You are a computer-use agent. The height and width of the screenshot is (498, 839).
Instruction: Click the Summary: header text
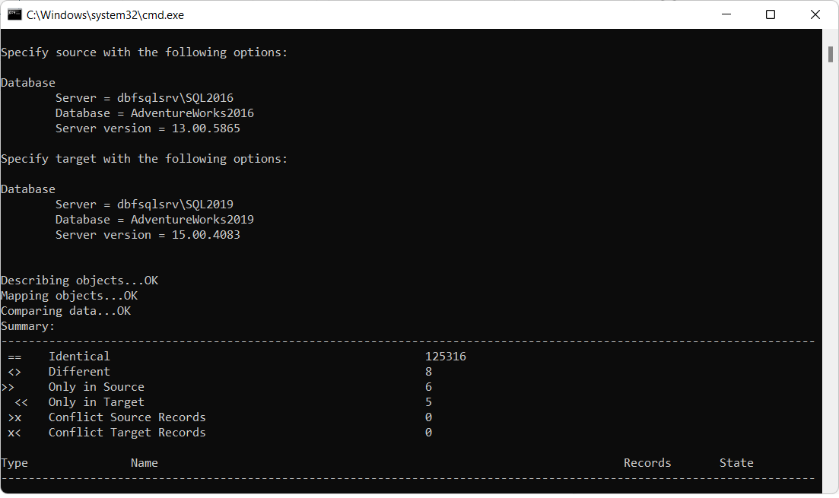click(27, 325)
